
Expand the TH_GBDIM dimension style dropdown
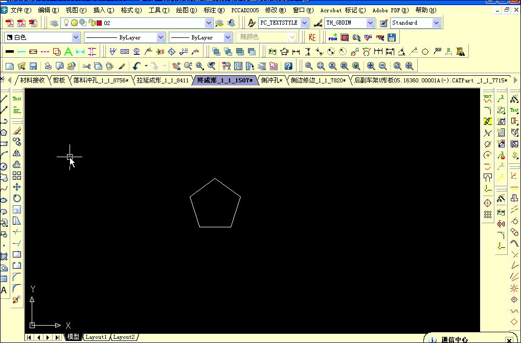pyautogui.click(x=369, y=23)
